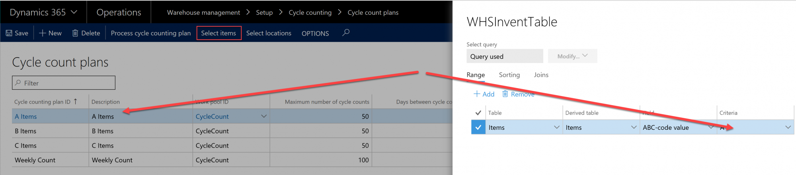The width and height of the screenshot is (796, 175).
Task: Expand the Dynamics 365 dropdown
Action: point(74,12)
